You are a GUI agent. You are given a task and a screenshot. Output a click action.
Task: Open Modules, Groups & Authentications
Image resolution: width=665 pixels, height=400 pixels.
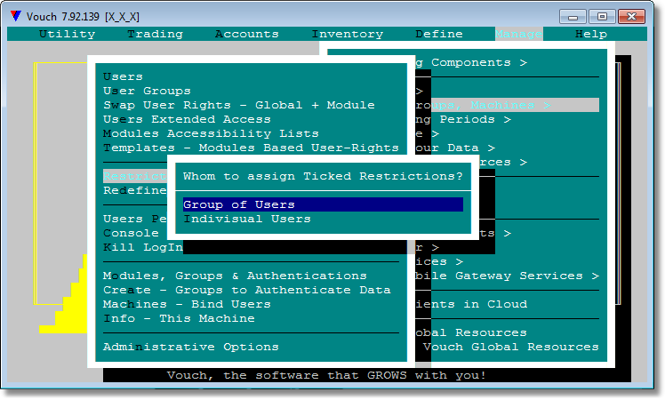[235, 276]
